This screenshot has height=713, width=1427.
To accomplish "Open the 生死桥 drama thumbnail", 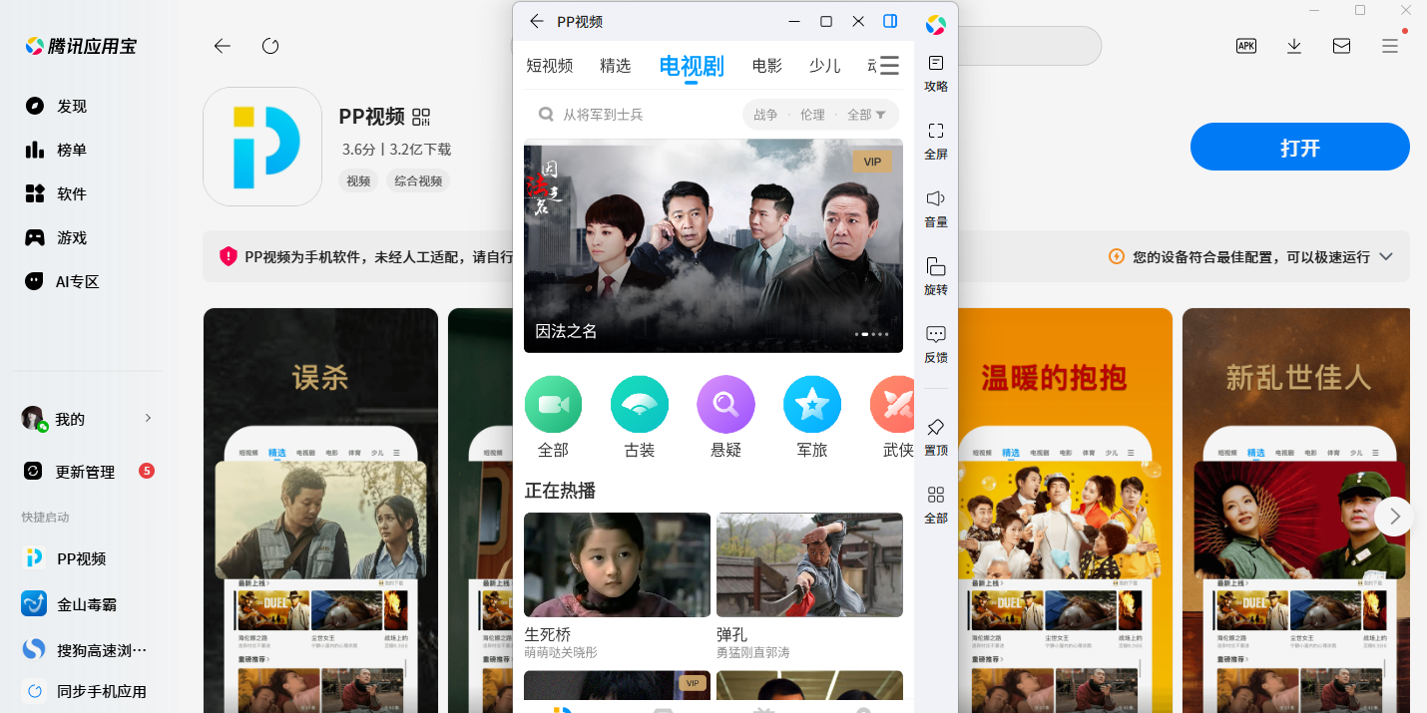I will click(x=618, y=565).
